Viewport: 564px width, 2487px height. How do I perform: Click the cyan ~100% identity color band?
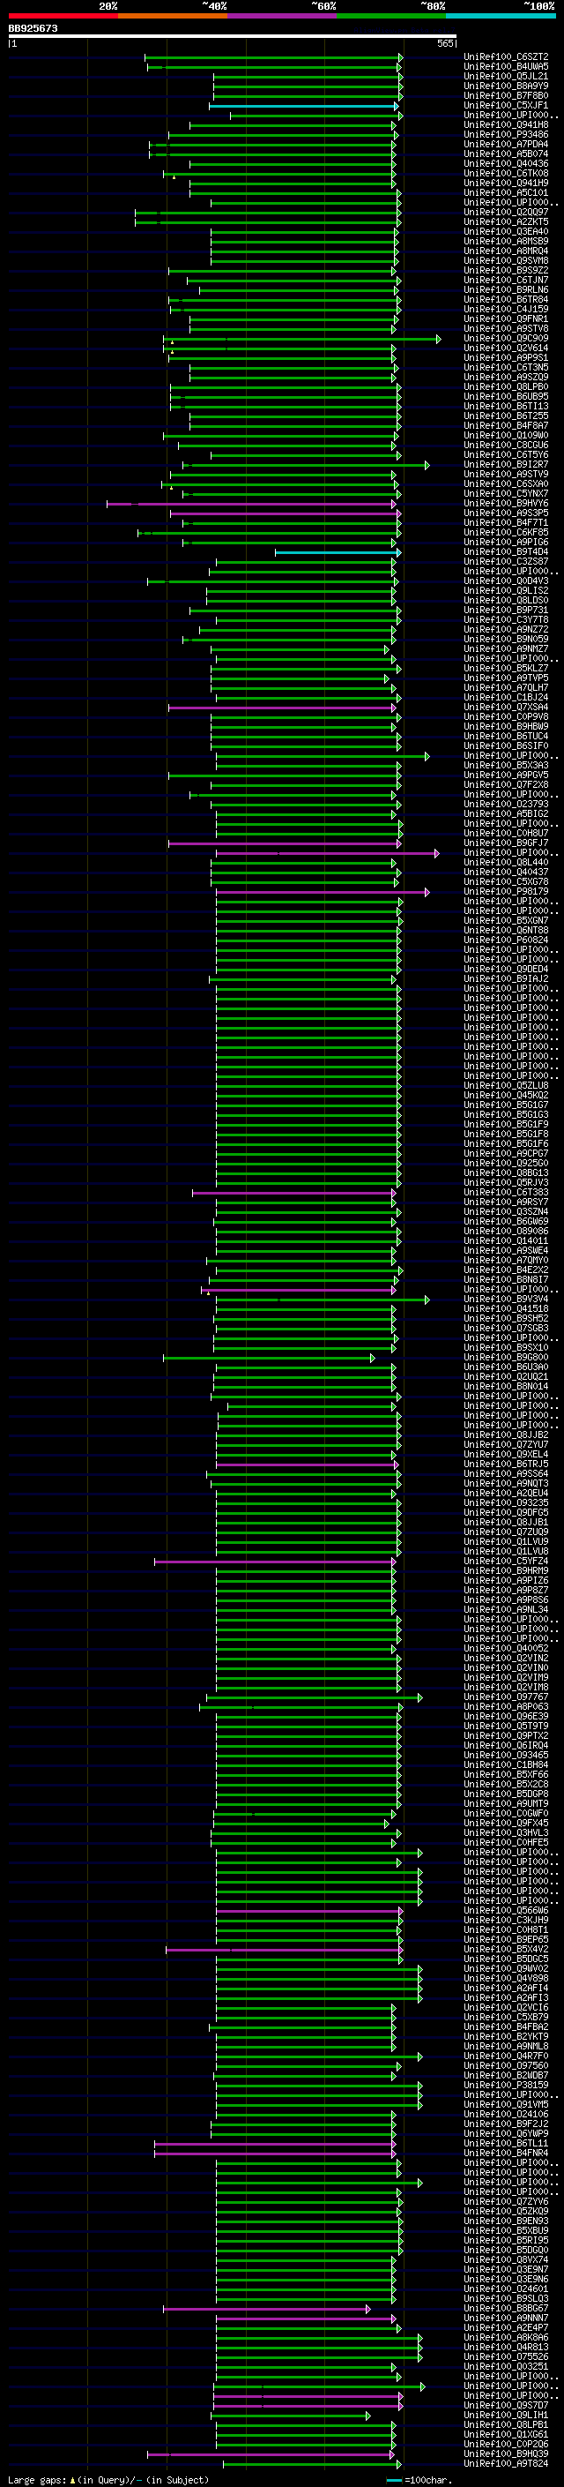pos(501,16)
